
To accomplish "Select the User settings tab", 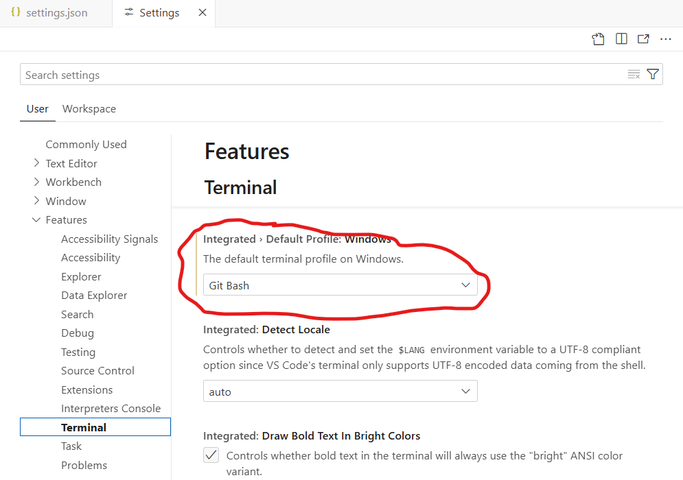I will tap(38, 109).
